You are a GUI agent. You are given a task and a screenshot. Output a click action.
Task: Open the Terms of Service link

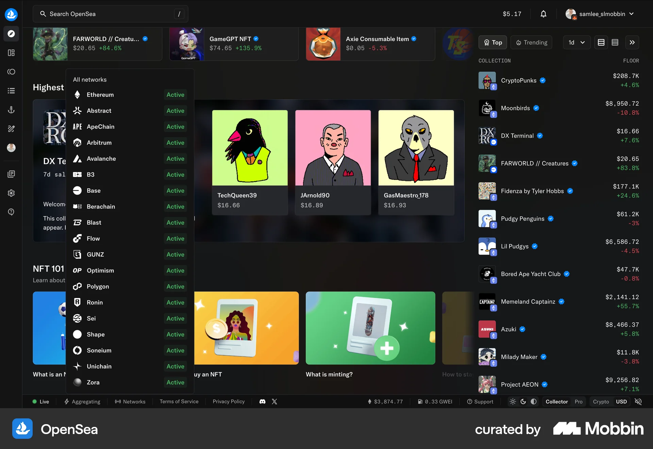pos(179,401)
